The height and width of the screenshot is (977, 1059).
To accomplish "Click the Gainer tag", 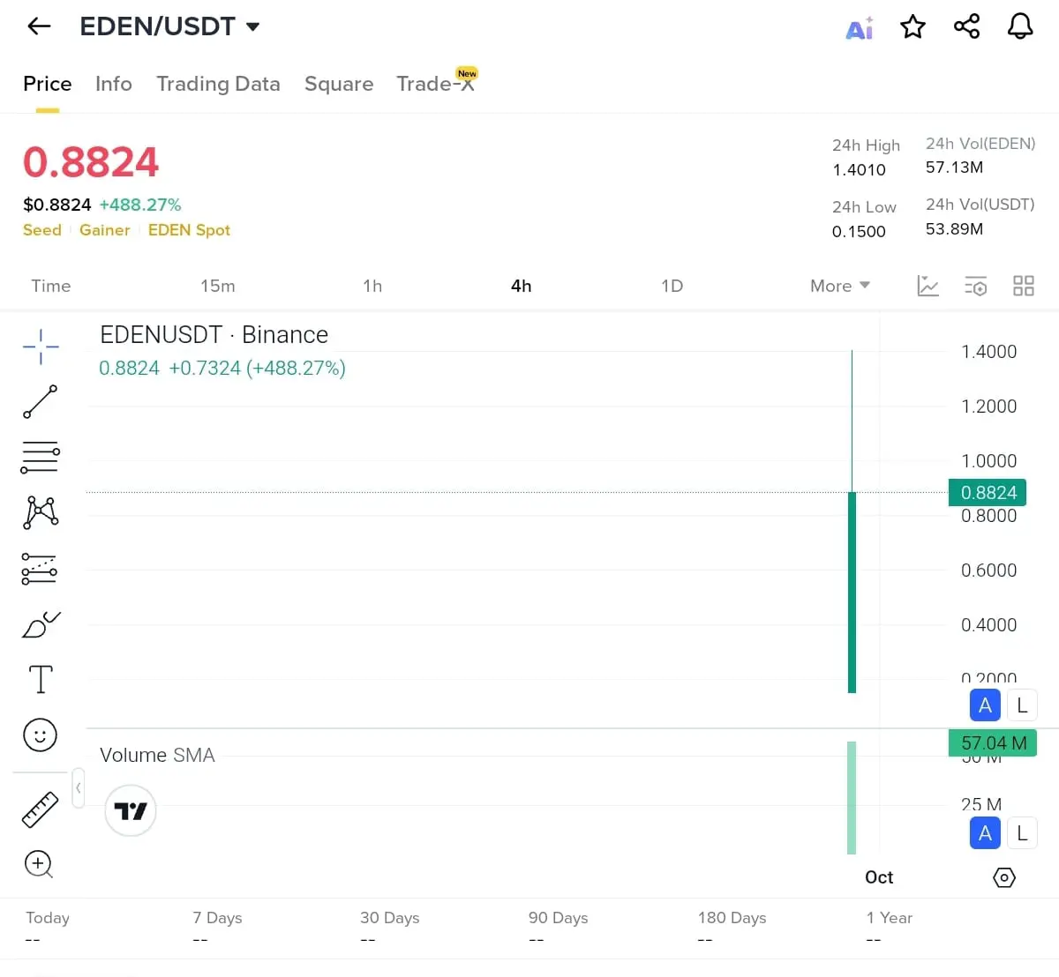I will pyautogui.click(x=105, y=230).
